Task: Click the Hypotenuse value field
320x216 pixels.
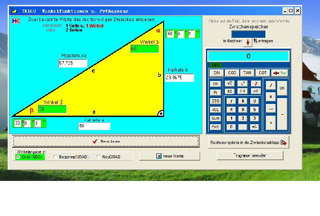Action: pyautogui.click(x=73, y=63)
